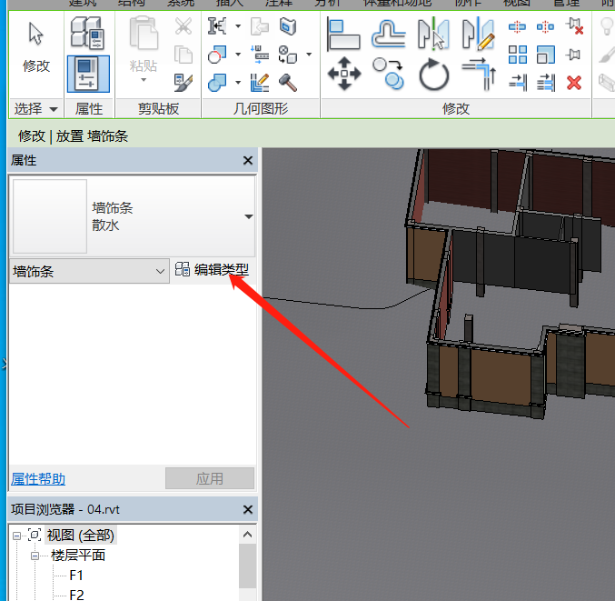The image size is (615, 601).
Task: Open the type selector dropdown for 墙饰条 散水
Action: pos(248,216)
